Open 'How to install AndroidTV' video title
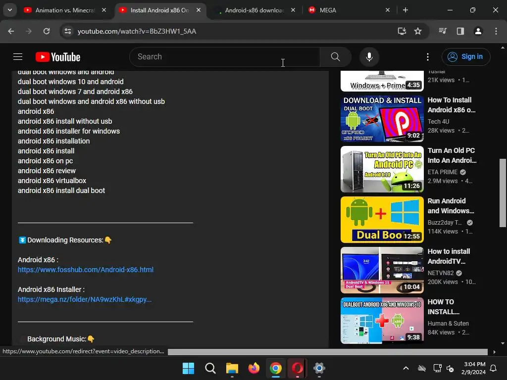 tap(449, 256)
